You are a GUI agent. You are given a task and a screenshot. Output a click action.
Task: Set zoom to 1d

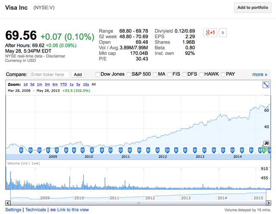(x=25, y=84)
